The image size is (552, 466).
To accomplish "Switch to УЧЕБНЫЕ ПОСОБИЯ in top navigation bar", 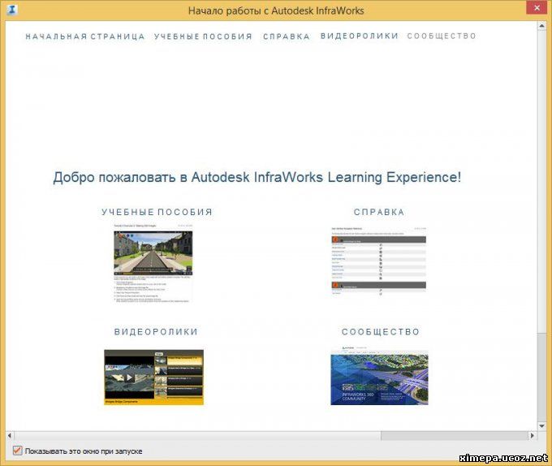I will coord(203,37).
